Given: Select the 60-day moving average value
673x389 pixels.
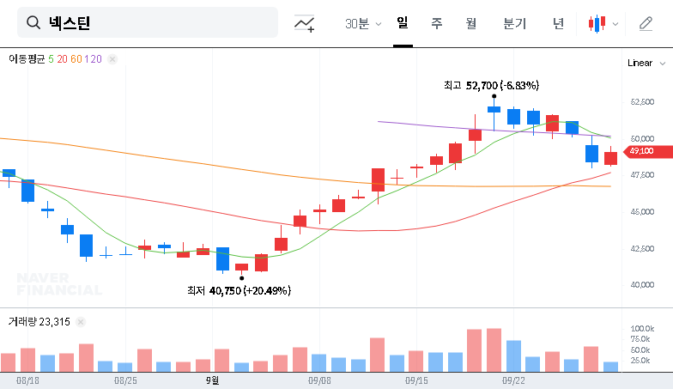Looking at the screenshot, I should coord(76,59).
